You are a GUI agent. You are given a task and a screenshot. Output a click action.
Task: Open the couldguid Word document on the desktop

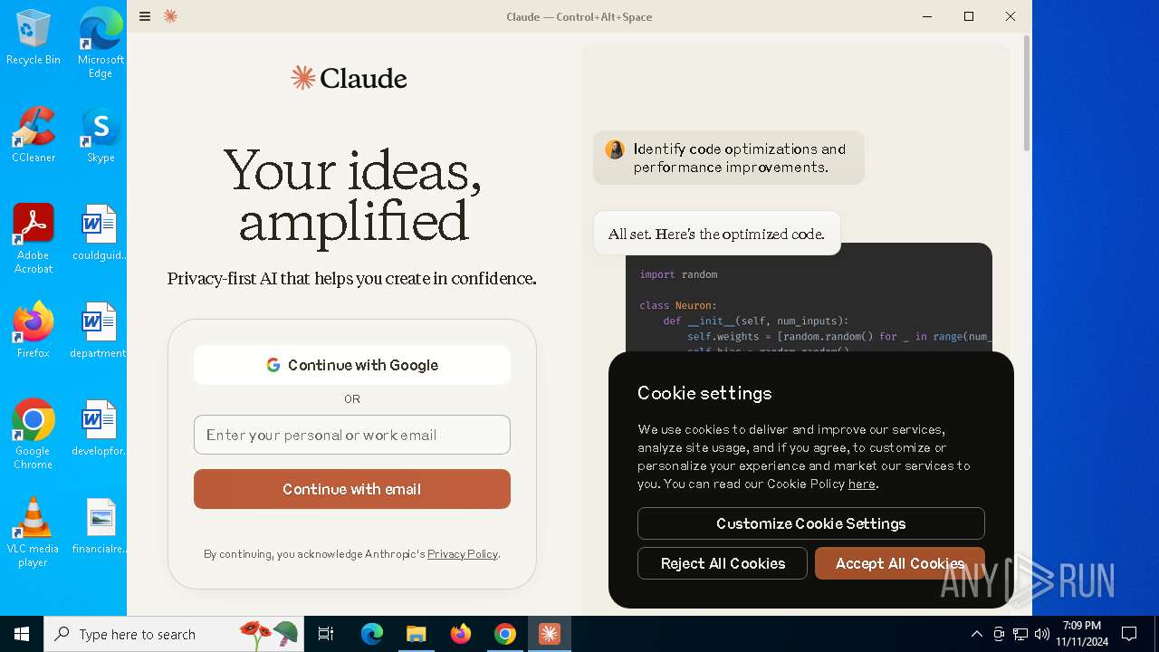[101, 233]
